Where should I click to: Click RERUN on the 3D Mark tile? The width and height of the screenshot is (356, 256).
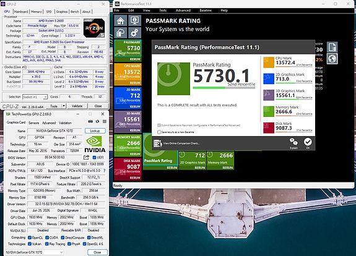tap(135, 130)
